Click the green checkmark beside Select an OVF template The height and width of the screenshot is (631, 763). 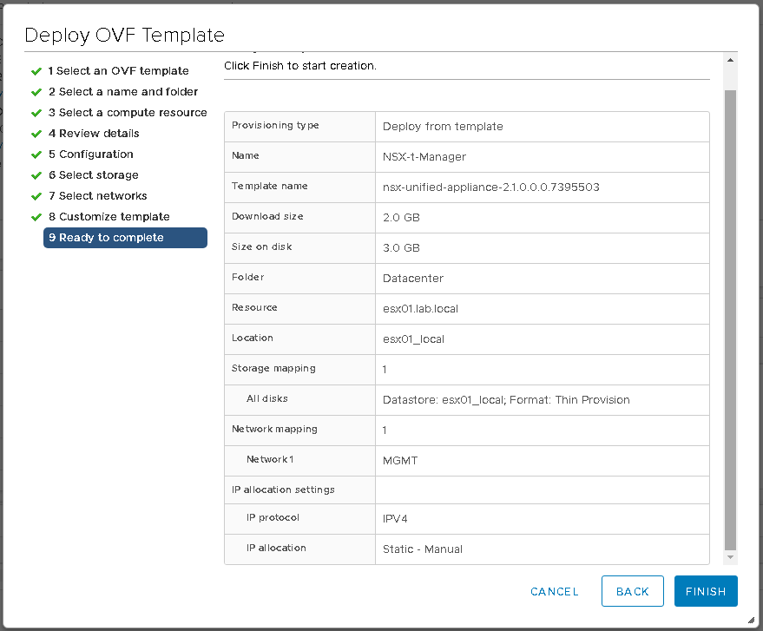pos(36,71)
